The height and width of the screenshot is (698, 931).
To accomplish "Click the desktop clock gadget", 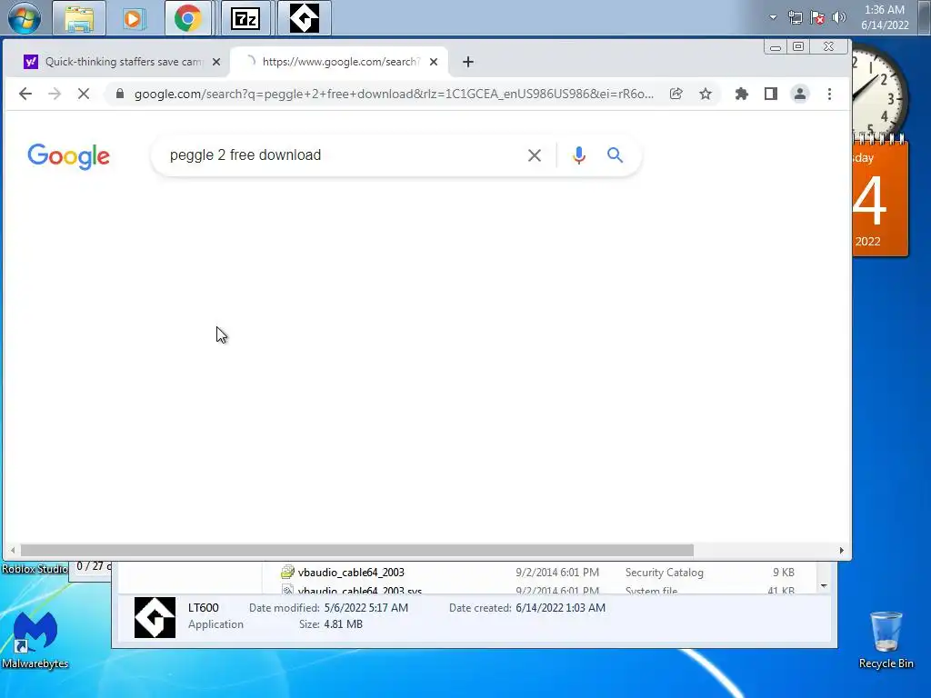I will point(879,91).
